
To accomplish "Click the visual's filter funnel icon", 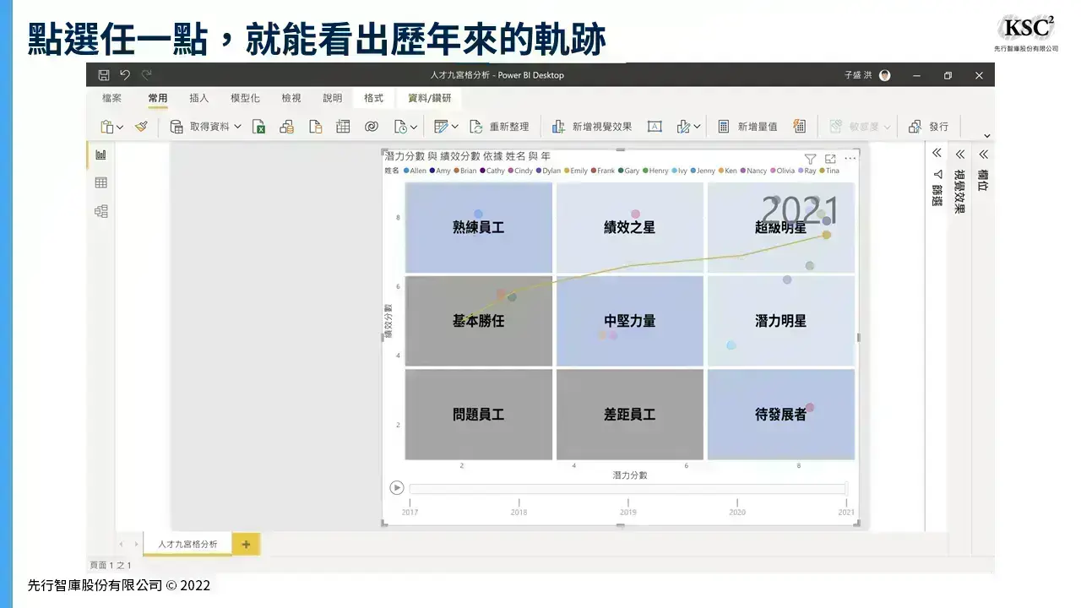I will 810,159.
